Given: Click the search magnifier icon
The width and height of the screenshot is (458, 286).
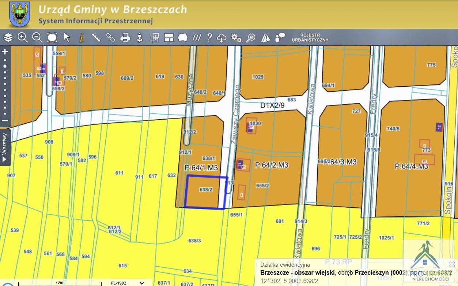Looking at the screenshot, I should pyautogui.click(x=251, y=37).
